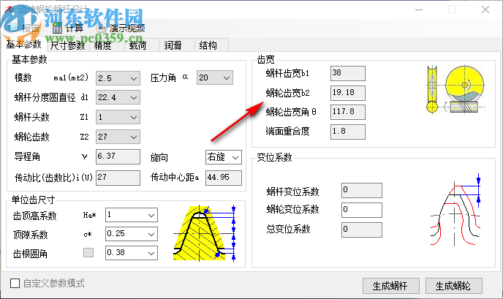Expand the 蜗杆分度圆直径 d1 dropdown
The width and height of the screenshot is (503, 299).
point(118,97)
